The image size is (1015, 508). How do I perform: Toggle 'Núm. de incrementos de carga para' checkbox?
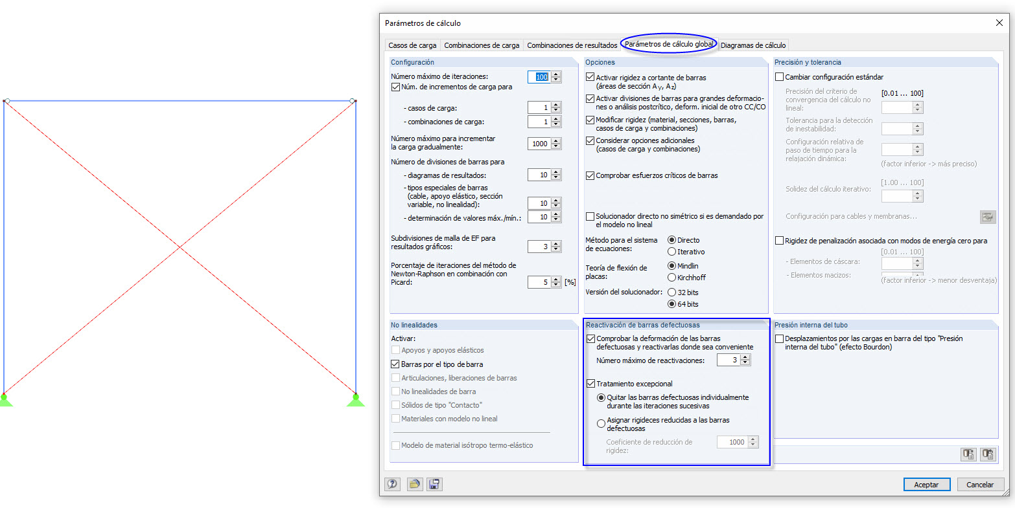(396, 87)
